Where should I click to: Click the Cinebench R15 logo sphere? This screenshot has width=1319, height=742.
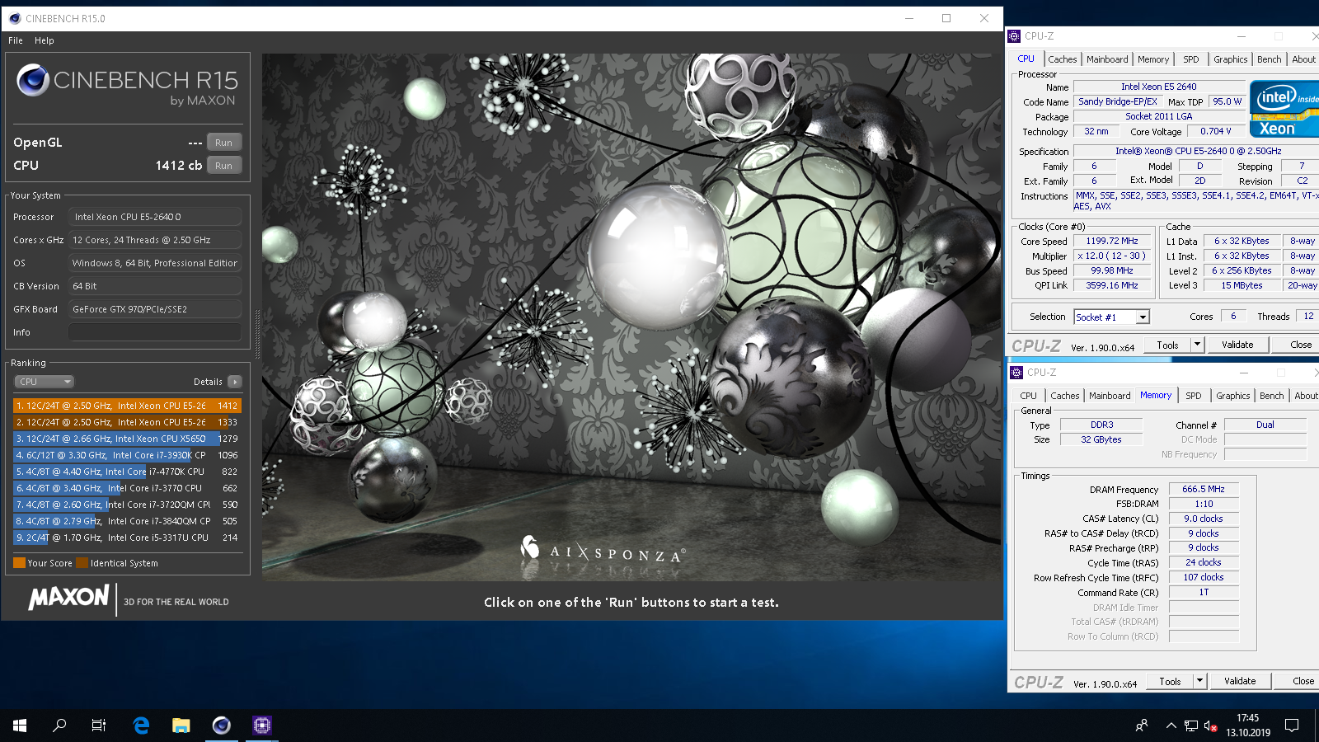(33, 80)
